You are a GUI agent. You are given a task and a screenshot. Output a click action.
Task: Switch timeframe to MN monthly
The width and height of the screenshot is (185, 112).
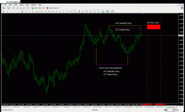coord(71,11)
